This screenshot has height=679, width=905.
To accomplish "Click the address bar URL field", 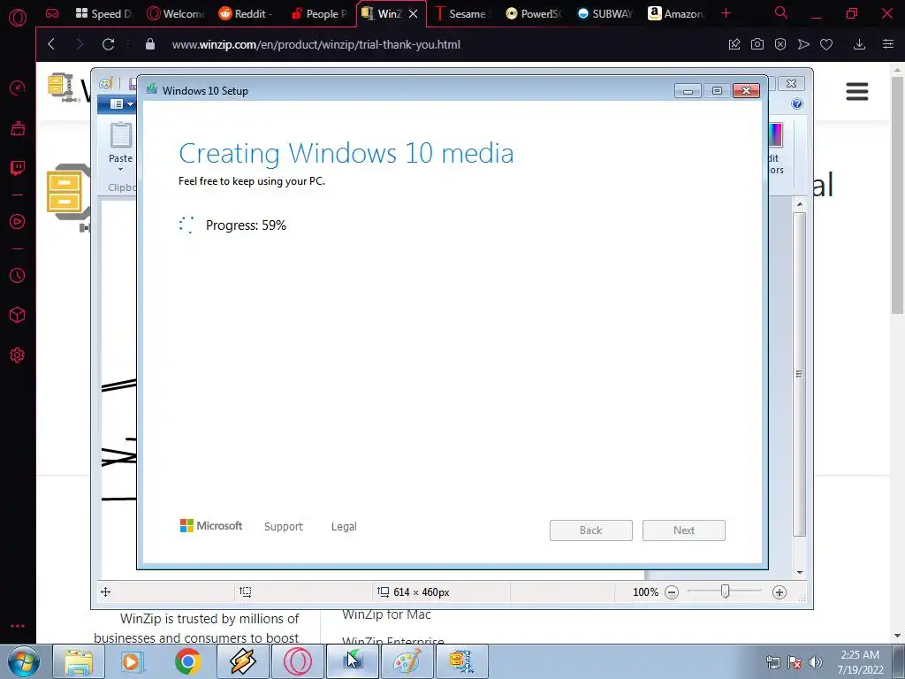I will [316, 44].
